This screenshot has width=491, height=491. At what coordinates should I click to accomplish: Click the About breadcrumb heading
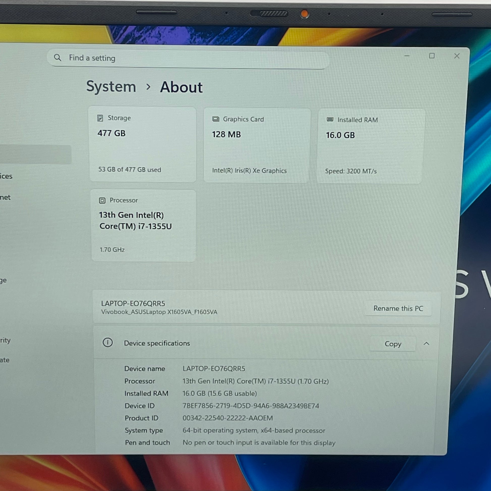(181, 87)
